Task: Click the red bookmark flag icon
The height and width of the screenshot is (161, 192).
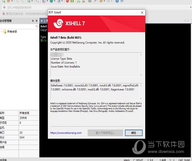Action: point(4,14)
